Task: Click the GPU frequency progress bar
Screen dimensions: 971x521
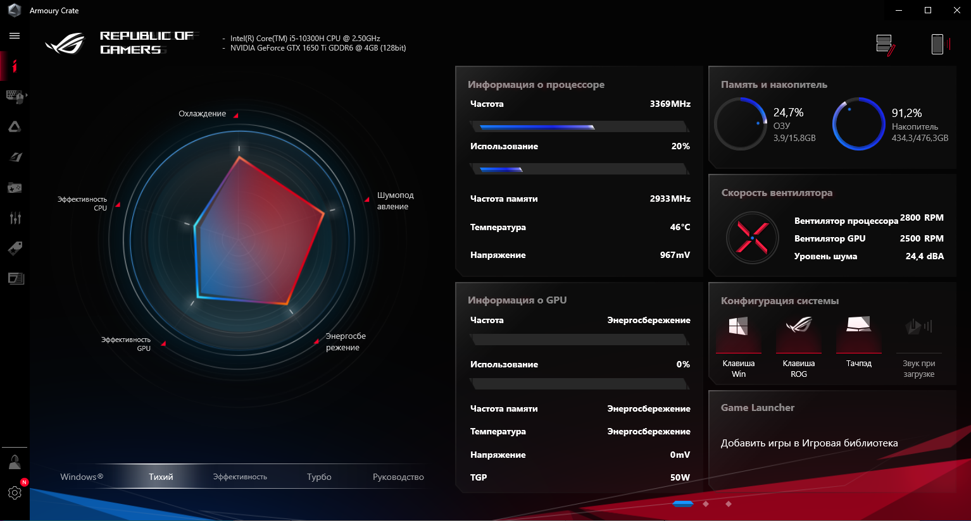Action: [580, 340]
